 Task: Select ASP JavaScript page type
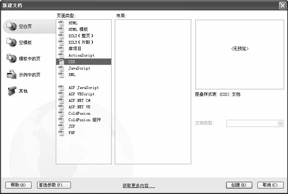[x=84, y=87]
